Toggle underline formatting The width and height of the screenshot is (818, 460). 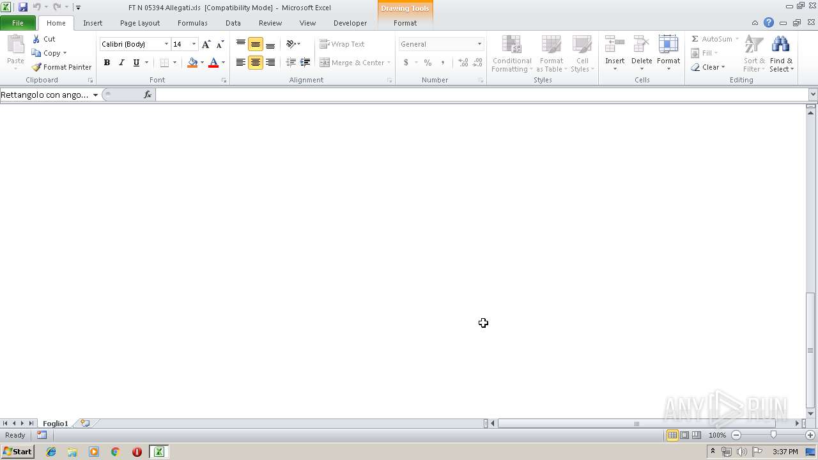136,63
